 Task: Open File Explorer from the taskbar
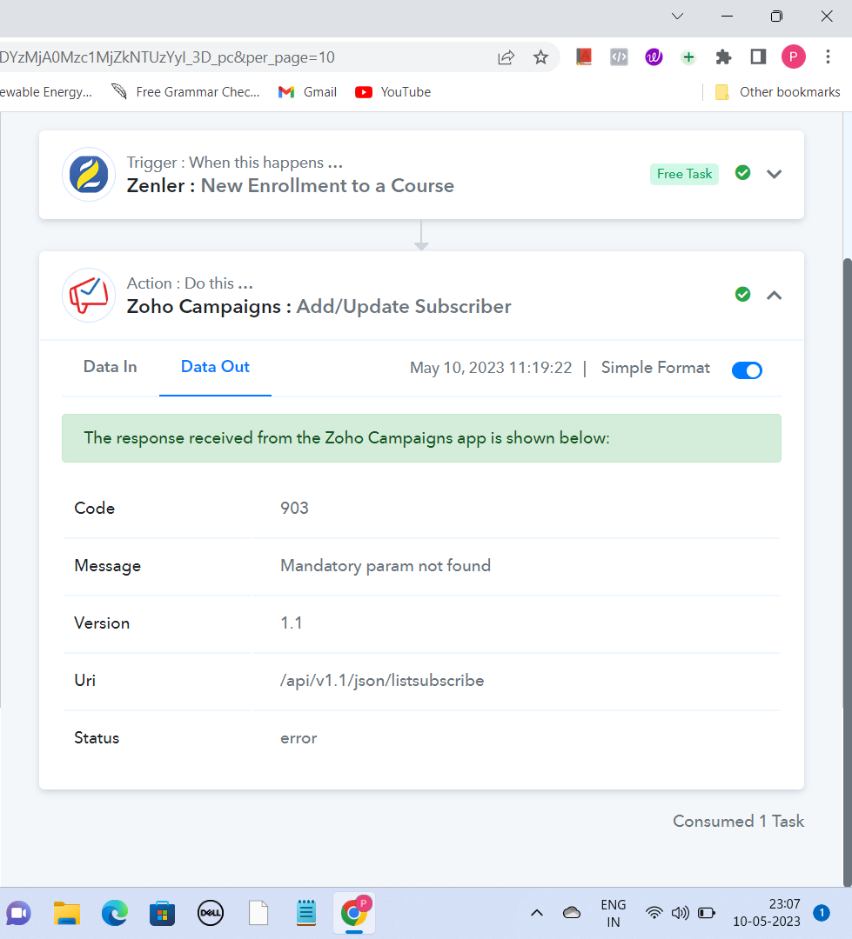click(x=66, y=913)
